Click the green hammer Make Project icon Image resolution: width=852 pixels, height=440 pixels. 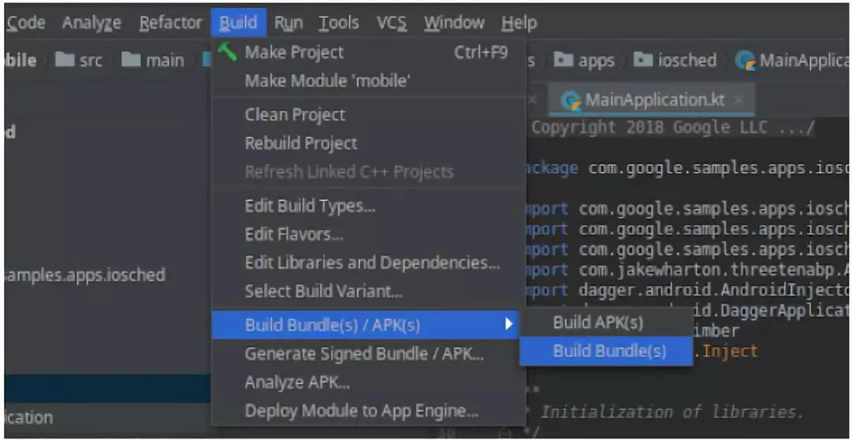click(226, 52)
